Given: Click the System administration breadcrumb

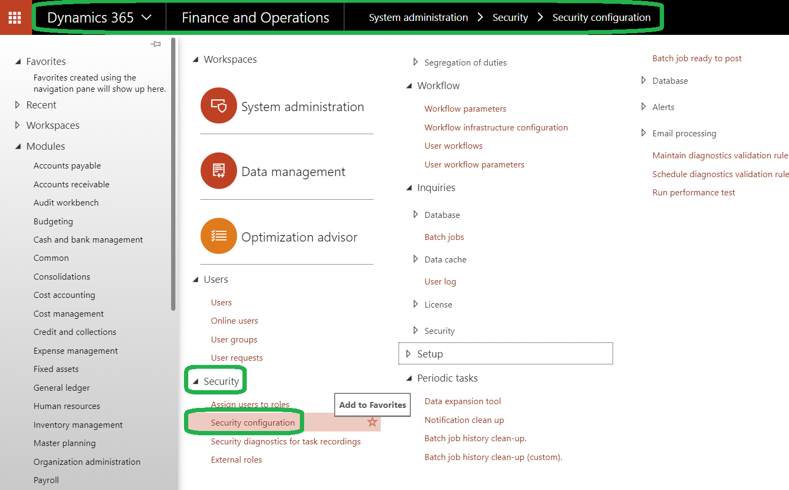Looking at the screenshot, I should (x=418, y=17).
